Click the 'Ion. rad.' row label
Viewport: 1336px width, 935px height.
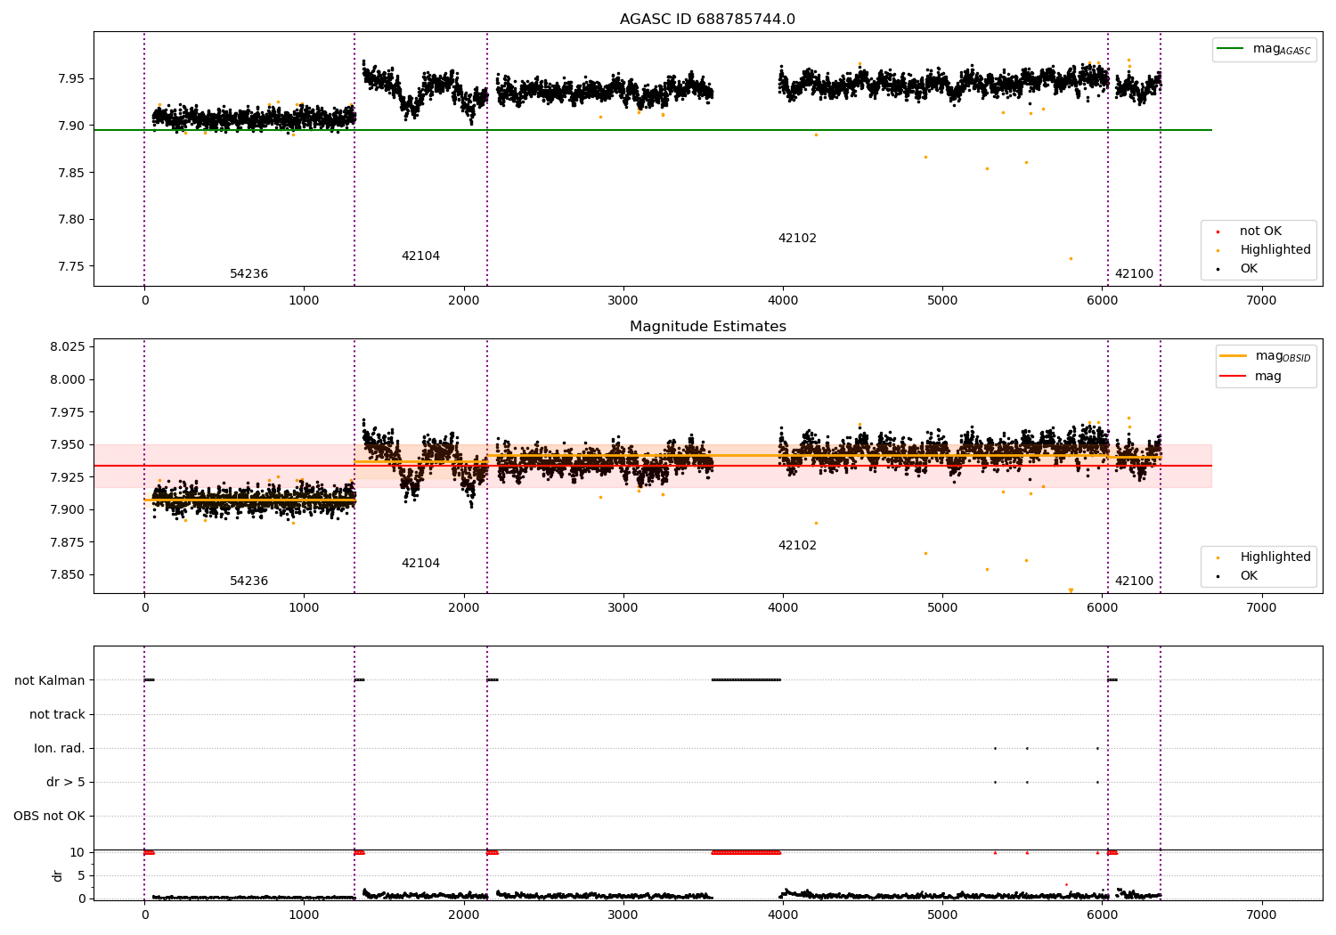60,748
